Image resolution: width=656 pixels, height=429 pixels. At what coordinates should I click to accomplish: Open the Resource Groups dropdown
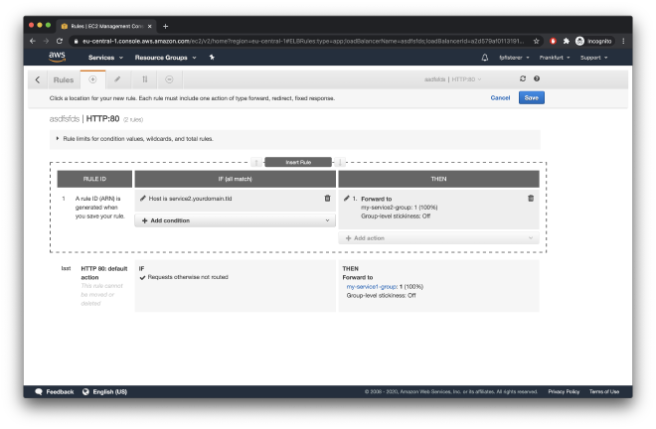pos(165,58)
